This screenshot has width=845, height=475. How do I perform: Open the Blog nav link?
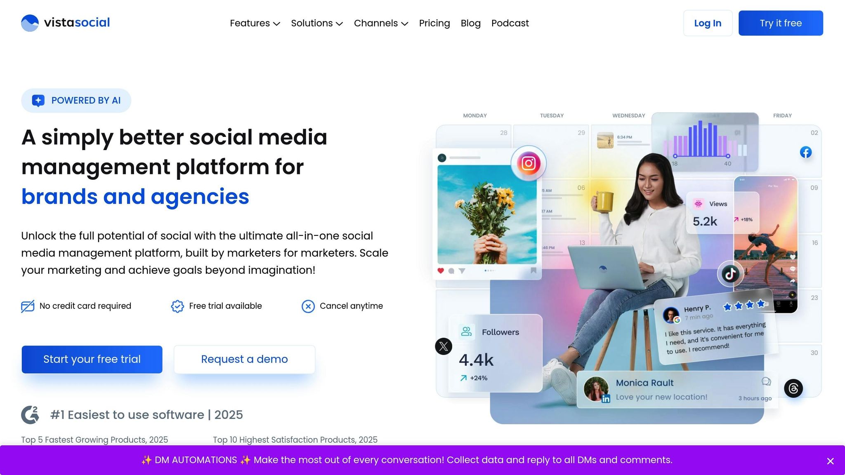pos(470,24)
